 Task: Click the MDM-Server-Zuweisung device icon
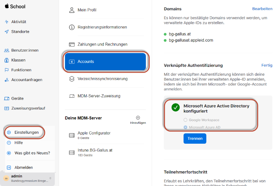72,96
